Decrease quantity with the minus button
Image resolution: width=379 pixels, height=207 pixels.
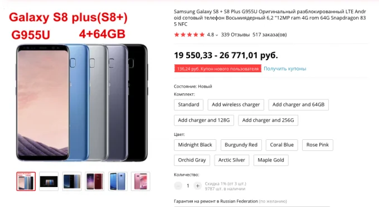pyautogui.click(x=178, y=186)
